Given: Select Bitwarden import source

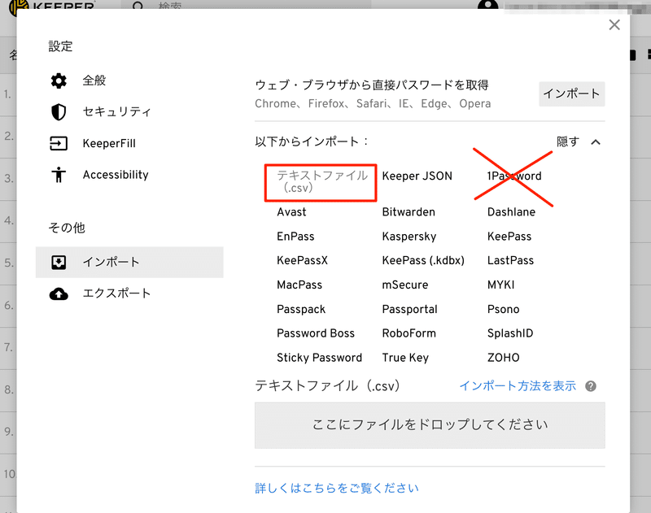Looking at the screenshot, I should 409,212.
